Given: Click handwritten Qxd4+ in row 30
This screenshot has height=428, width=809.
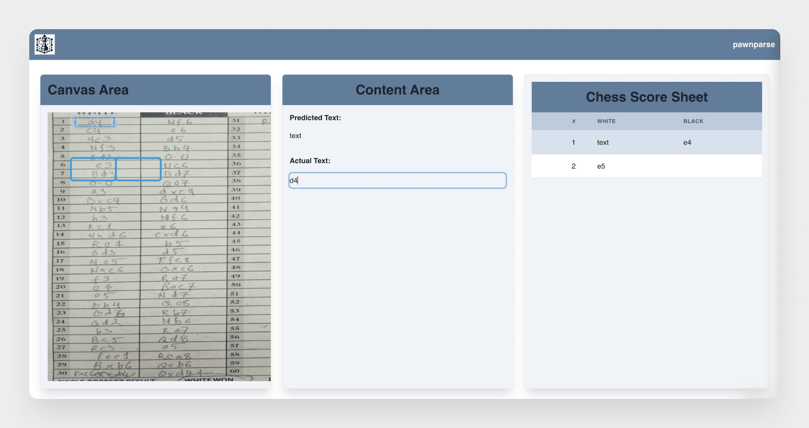Looking at the screenshot, I should (x=180, y=373).
